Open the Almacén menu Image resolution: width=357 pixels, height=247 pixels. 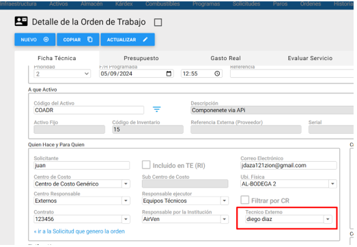91,4
